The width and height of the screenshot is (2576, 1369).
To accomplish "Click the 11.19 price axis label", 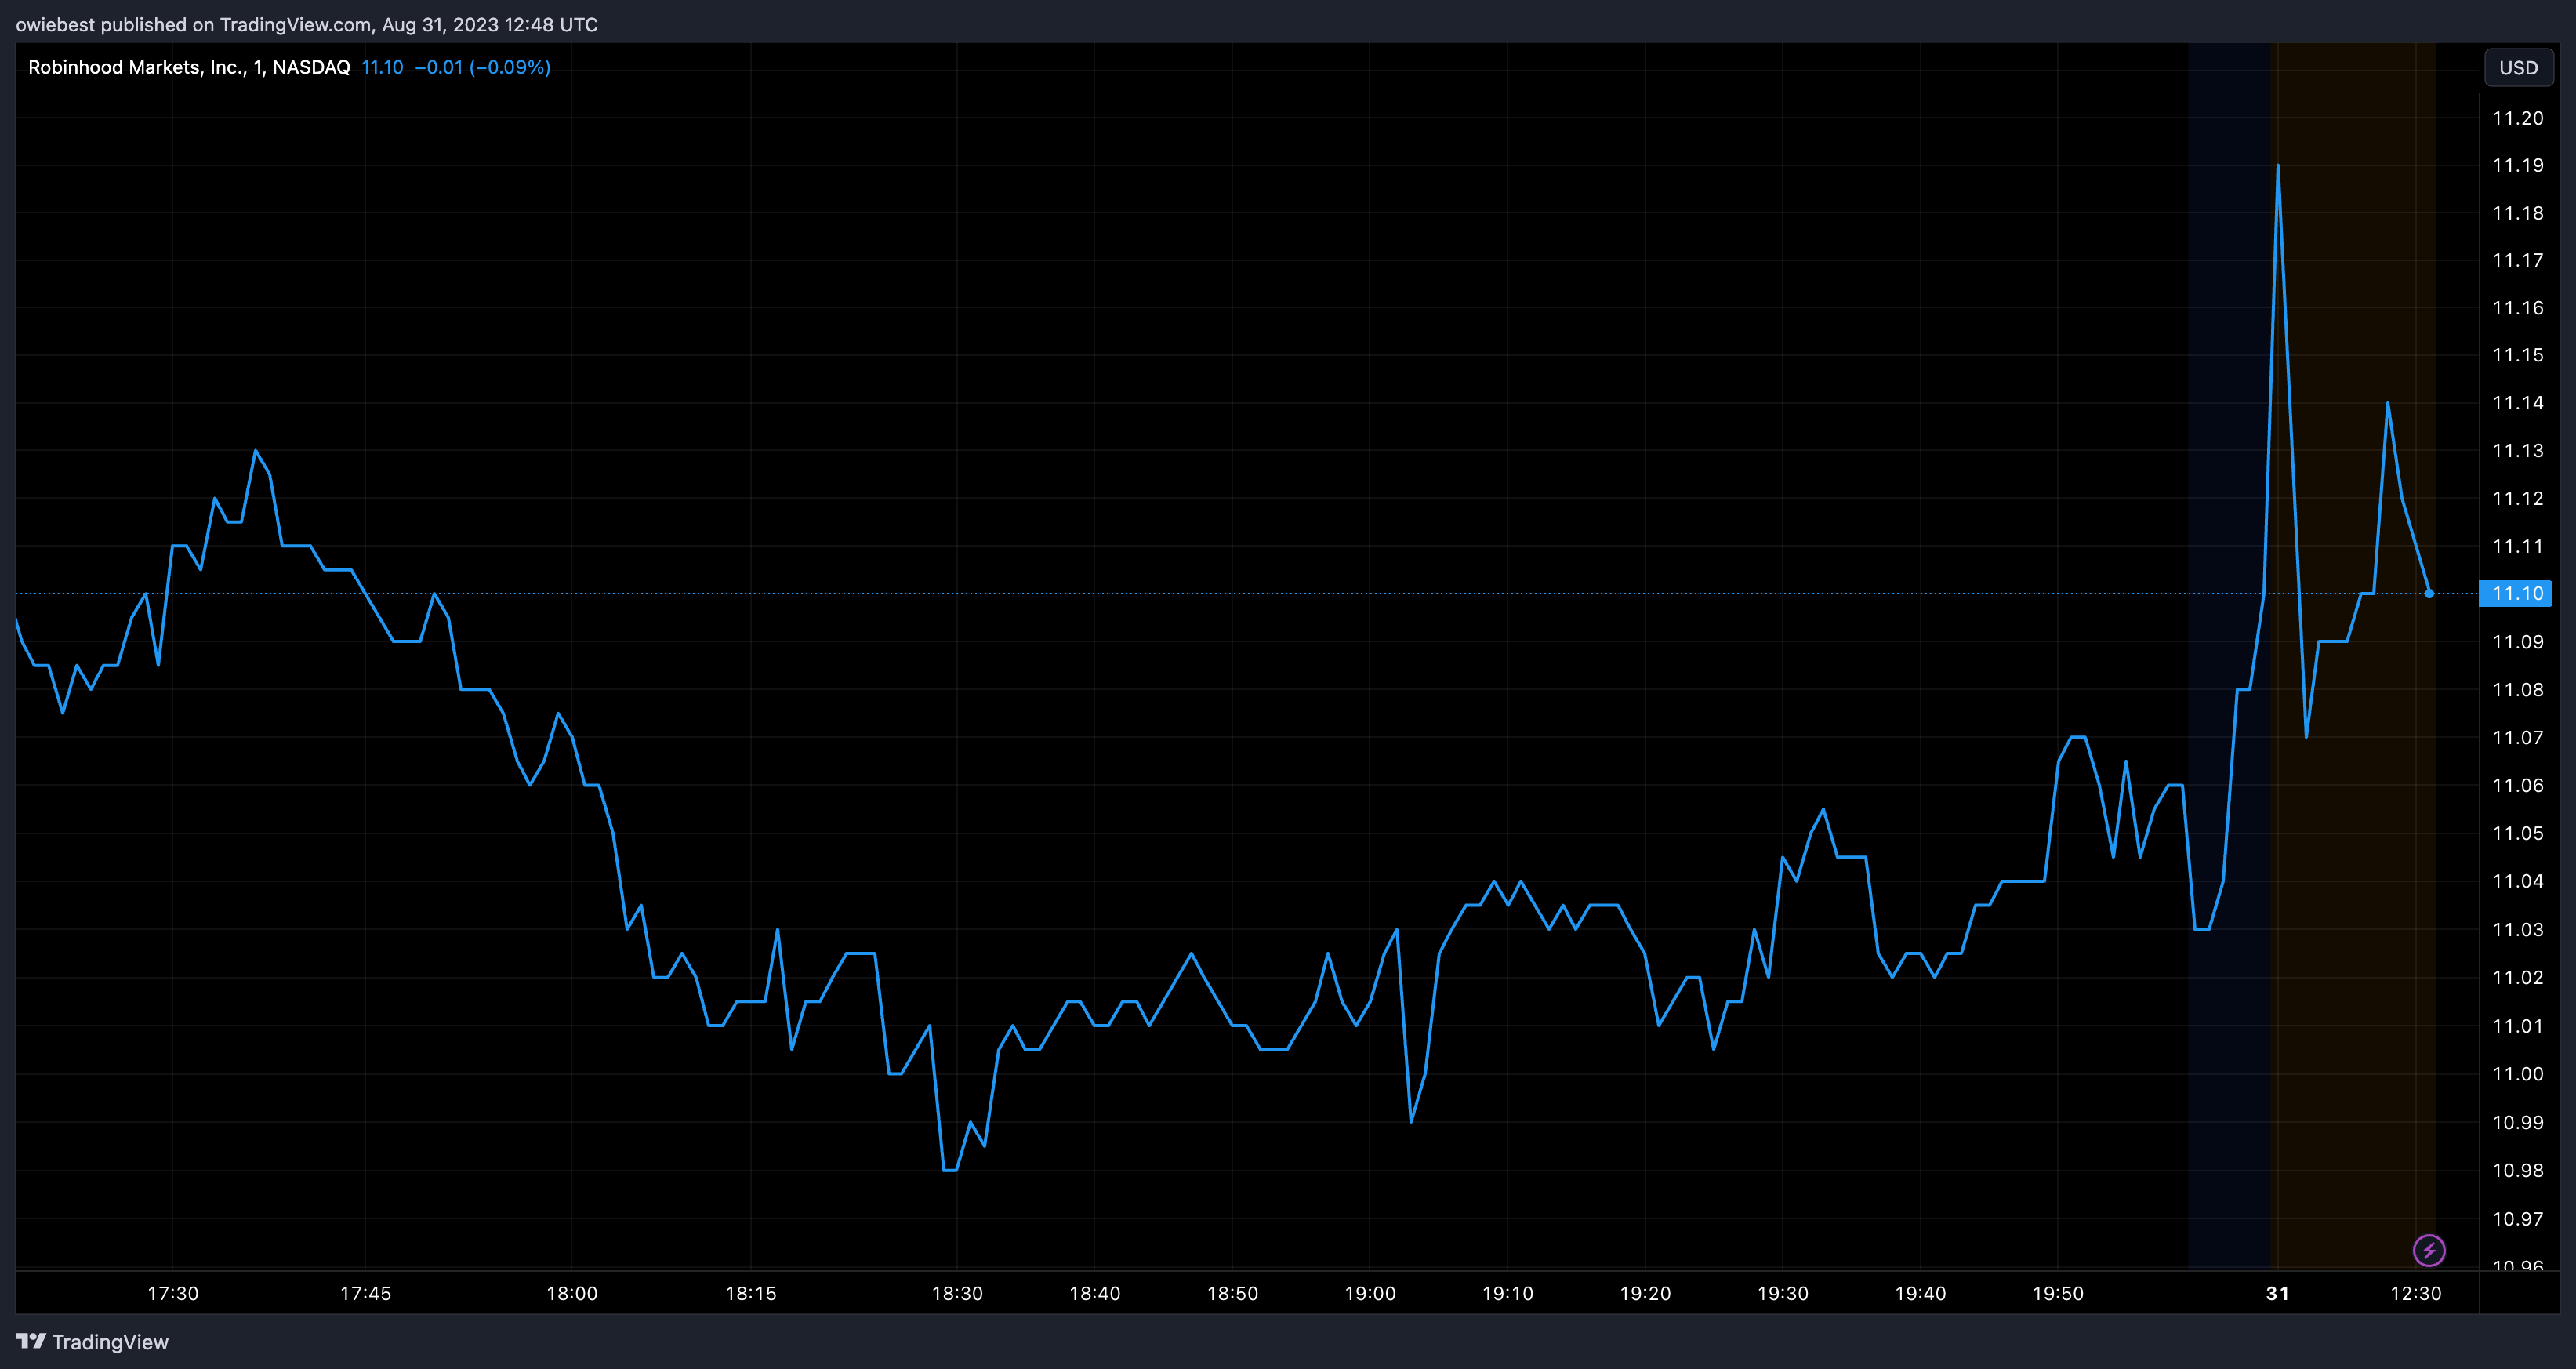I will 2518,165.
